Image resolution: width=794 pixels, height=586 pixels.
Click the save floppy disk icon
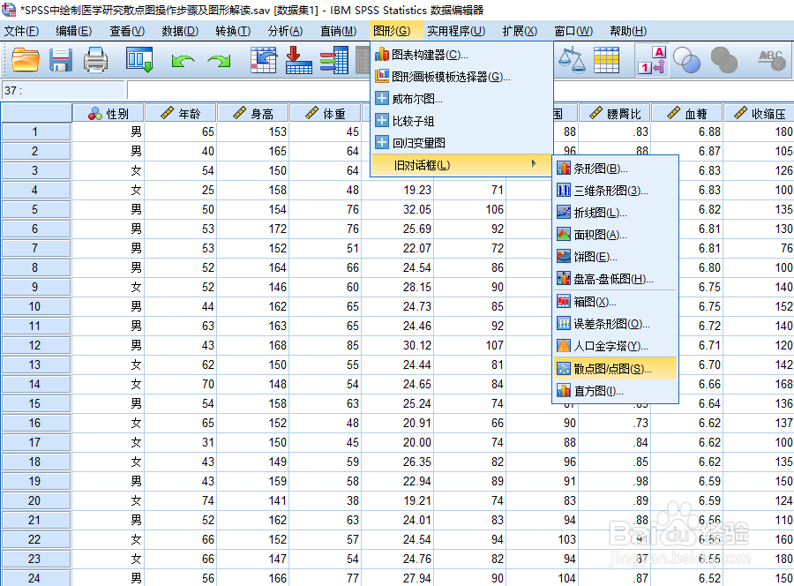click(60, 60)
